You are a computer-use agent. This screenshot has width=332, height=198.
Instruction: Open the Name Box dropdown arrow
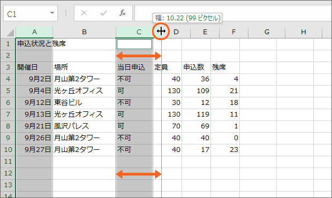pyautogui.click(x=52, y=13)
